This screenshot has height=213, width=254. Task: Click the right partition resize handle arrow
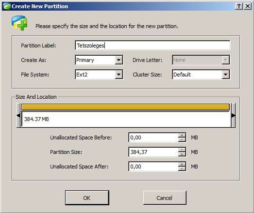pos(233,115)
